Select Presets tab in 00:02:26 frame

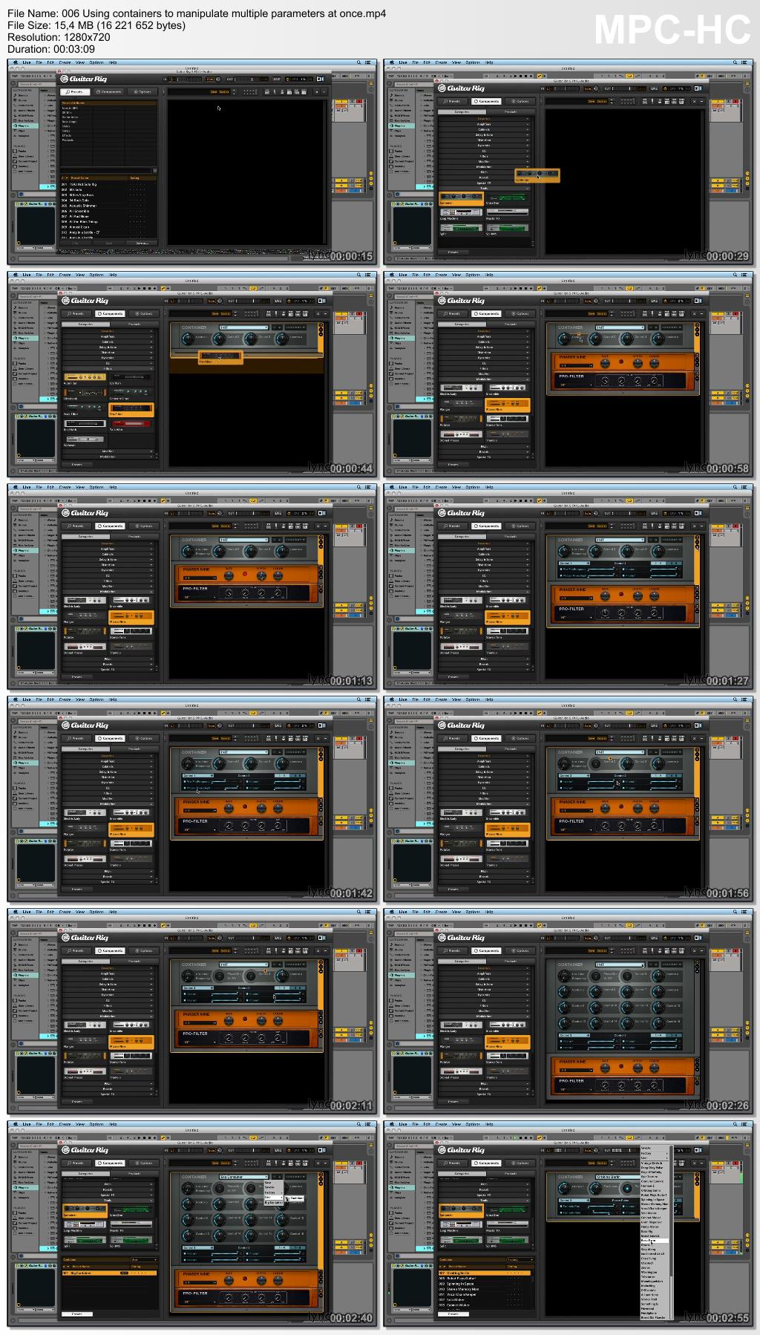pos(453,950)
